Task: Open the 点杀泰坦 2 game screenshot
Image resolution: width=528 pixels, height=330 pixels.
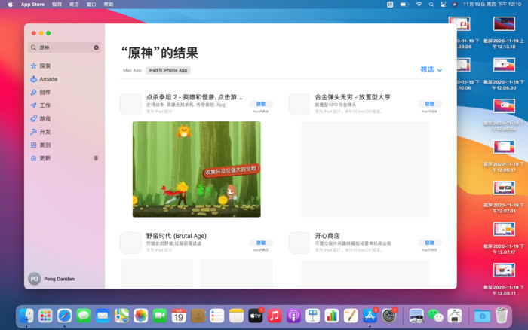Action: coord(196,169)
